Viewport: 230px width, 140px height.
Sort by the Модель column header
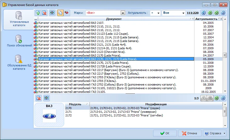(x=77, y=104)
